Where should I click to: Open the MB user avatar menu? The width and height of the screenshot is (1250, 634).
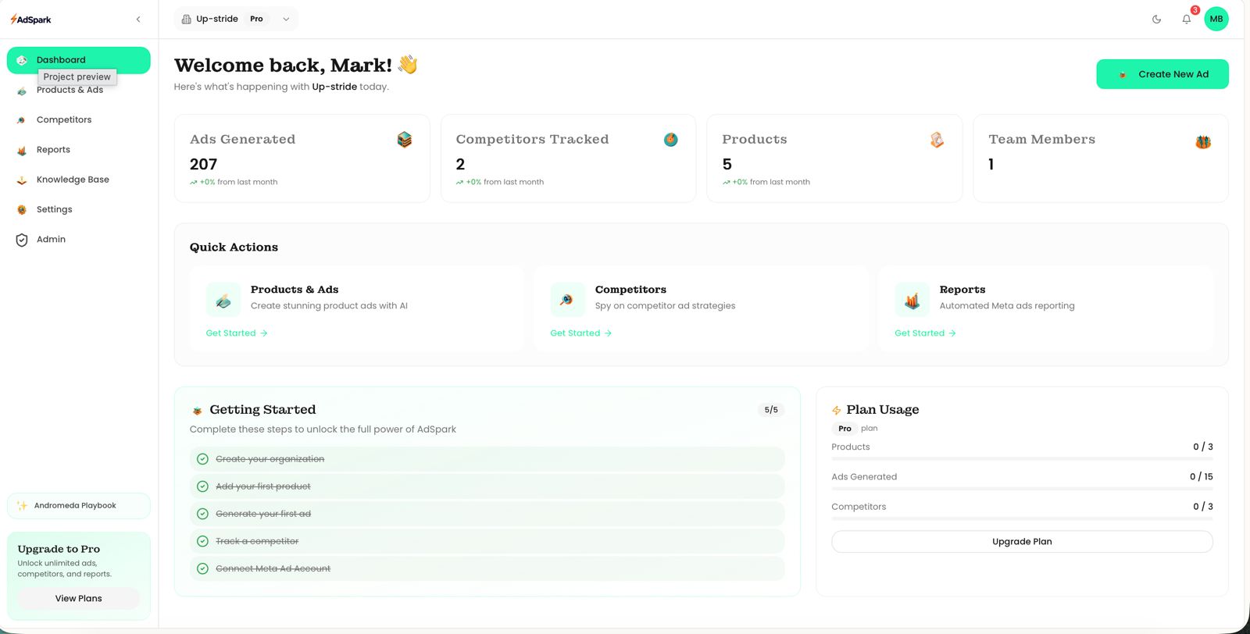(1216, 19)
